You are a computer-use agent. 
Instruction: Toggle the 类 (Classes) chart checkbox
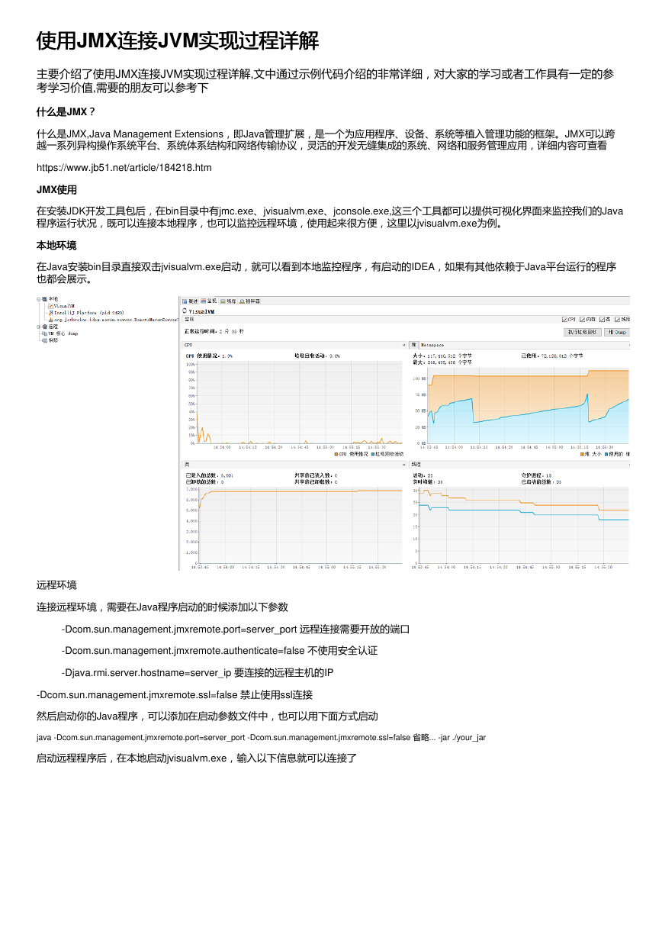pyautogui.click(x=602, y=319)
